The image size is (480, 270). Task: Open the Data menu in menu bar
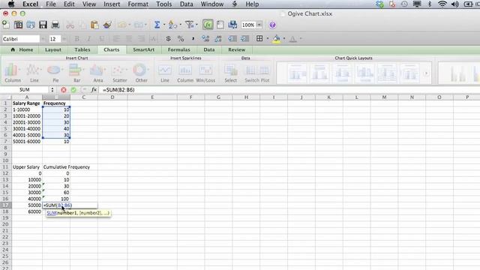[187, 4]
